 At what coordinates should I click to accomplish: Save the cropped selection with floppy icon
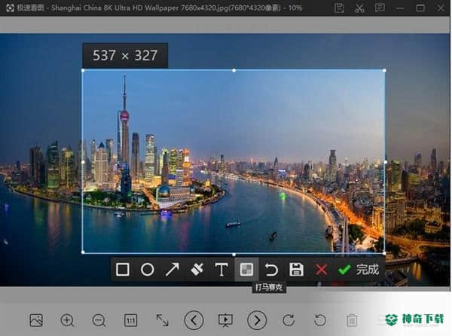click(296, 270)
